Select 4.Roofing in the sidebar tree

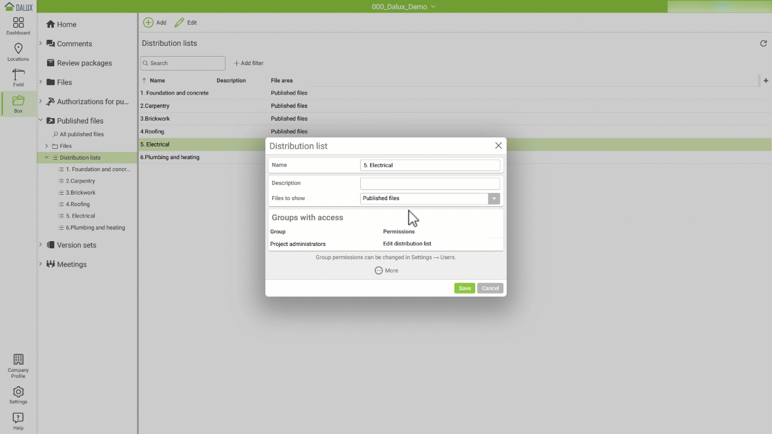pos(77,204)
